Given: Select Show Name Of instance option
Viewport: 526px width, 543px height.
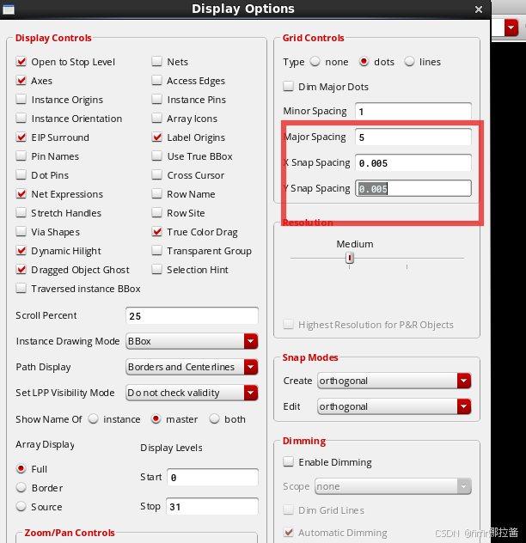Looking at the screenshot, I should tap(93, 419).
